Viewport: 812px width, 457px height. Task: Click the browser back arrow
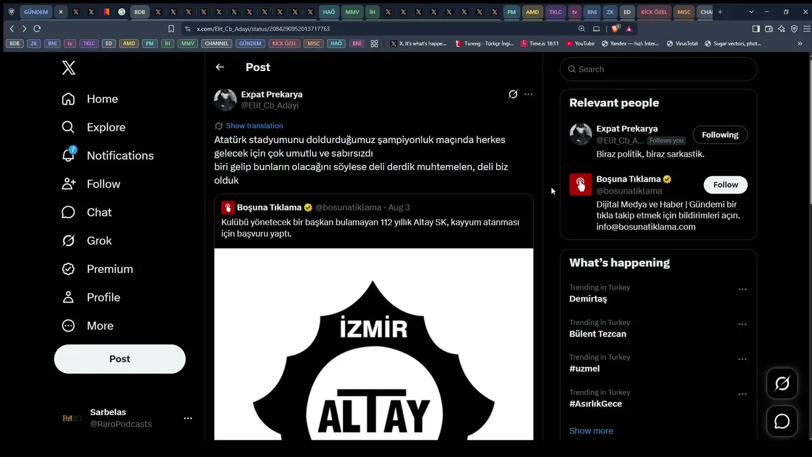tap(11, 29)
